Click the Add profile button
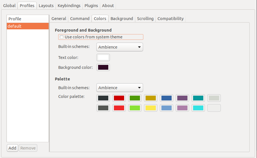This screenshot has height=158, width=257. 12,148
